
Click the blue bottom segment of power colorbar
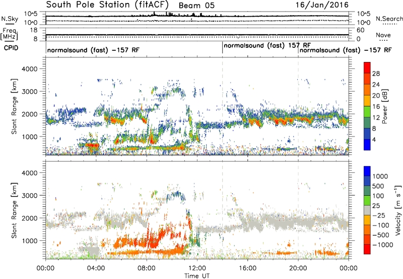pyautogui.click(x=367, y=145)
